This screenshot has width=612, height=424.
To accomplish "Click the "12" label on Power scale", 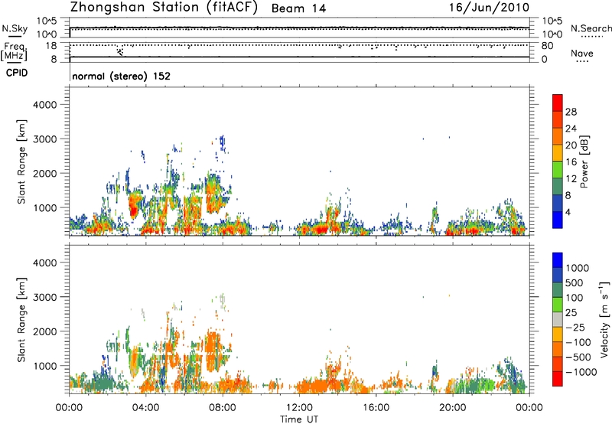I will click(571, 179).
